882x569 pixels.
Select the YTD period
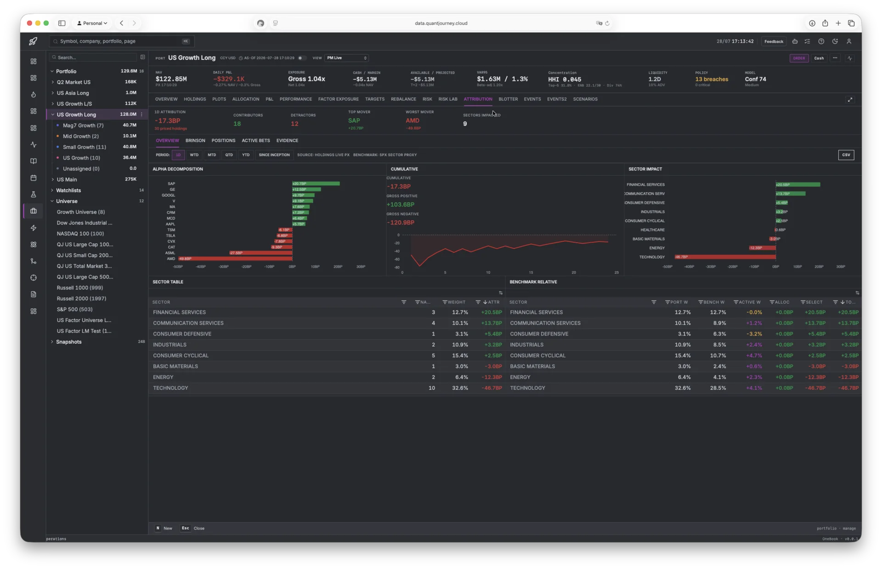click(246, 155)
